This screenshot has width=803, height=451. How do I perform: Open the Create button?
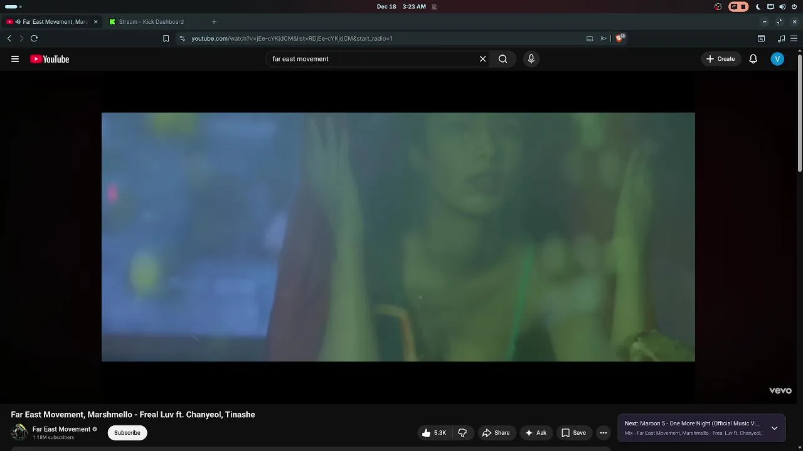[x=720, y=59]
